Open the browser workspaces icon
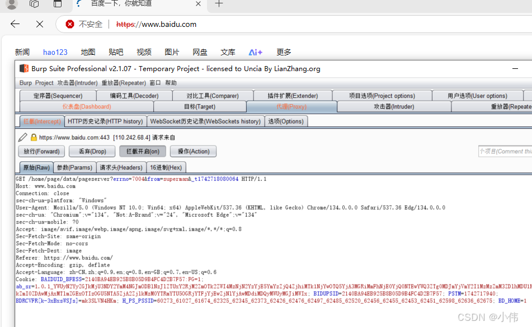The width and height of the screenshot is (532, 327). pos(34,4)
